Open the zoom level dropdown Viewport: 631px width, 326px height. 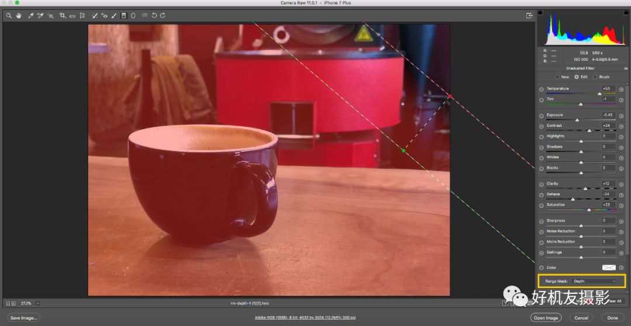pyautogui.click(x=38, y=303)
